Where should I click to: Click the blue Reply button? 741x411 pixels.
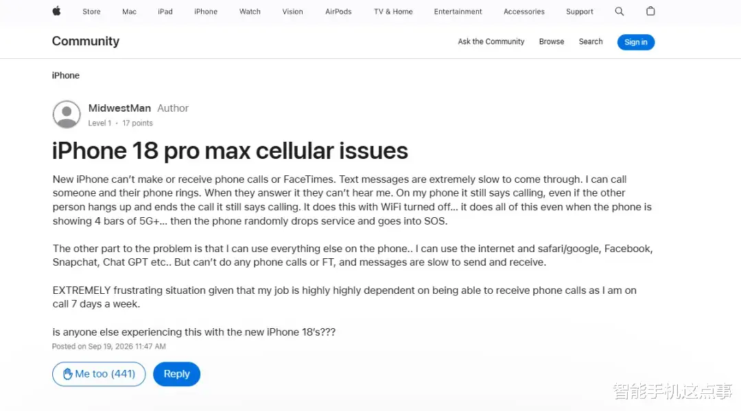[177, 374]
